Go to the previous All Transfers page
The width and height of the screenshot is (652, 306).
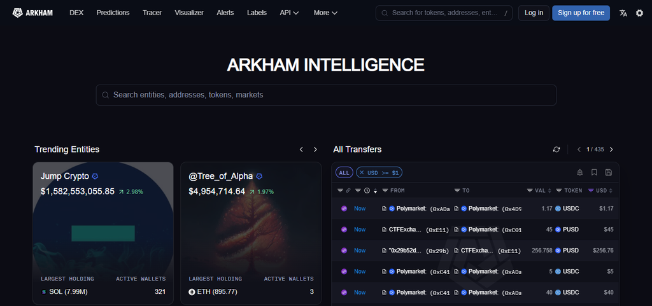[x=579, y=150]
